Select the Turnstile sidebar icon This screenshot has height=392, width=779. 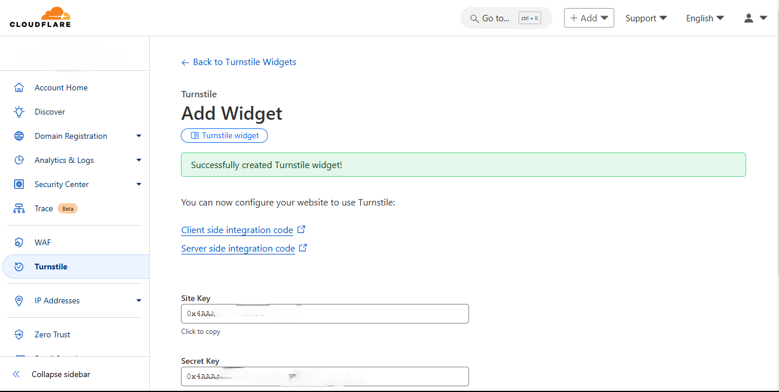18,266
